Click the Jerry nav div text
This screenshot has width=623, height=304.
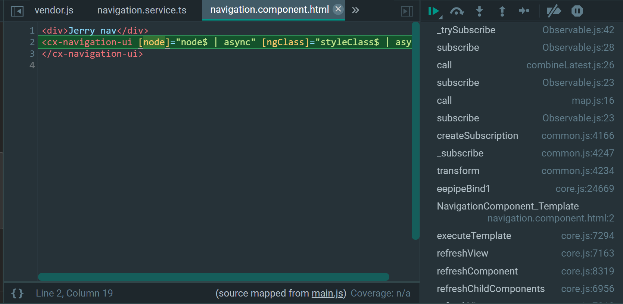[x=93, y=31]
